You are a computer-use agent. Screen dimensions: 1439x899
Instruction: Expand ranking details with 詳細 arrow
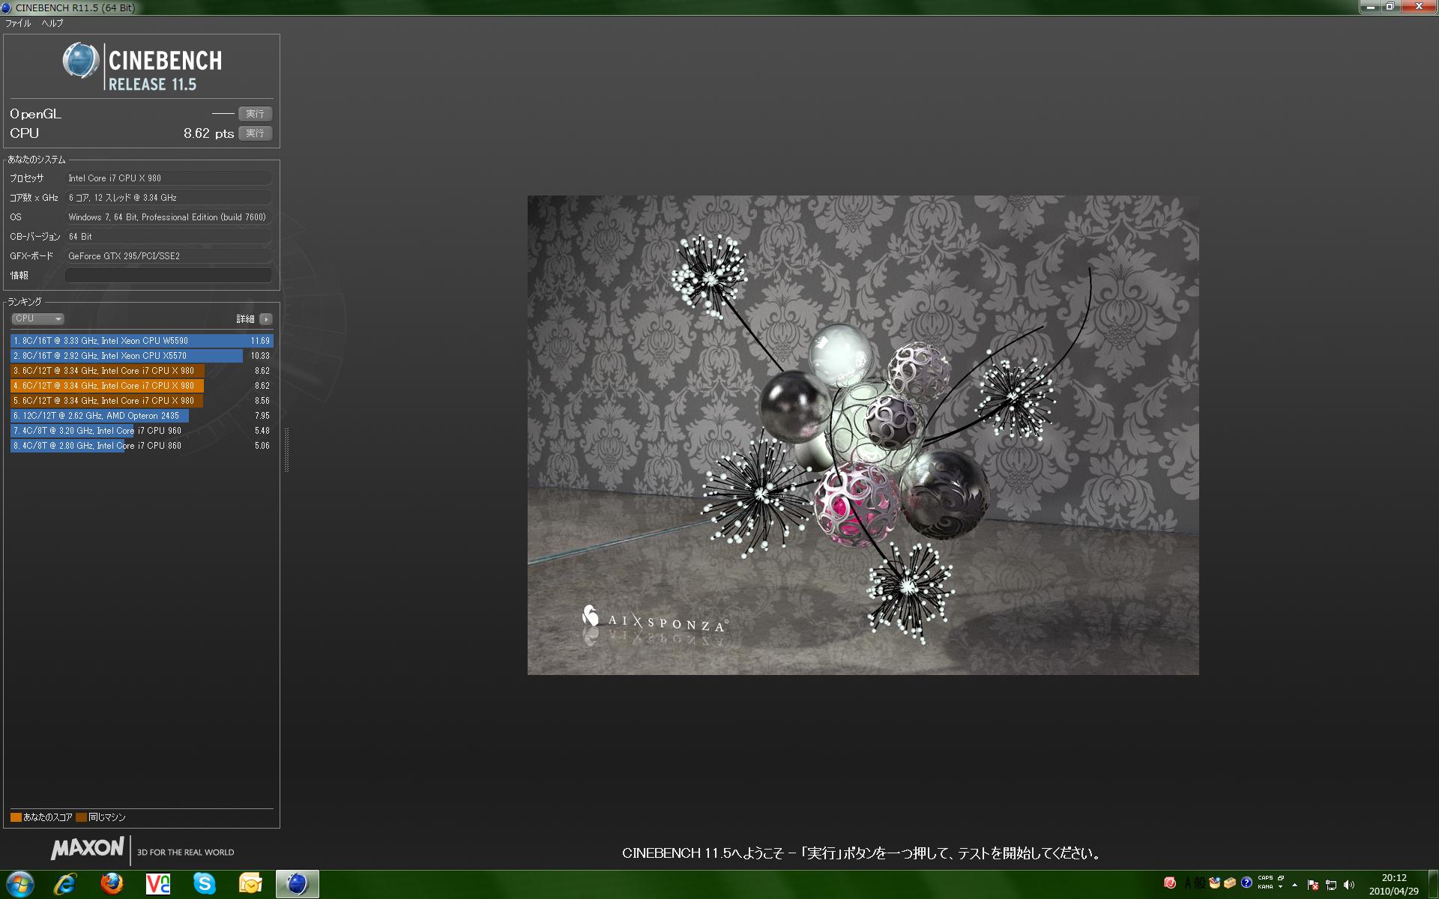(265, 319)
